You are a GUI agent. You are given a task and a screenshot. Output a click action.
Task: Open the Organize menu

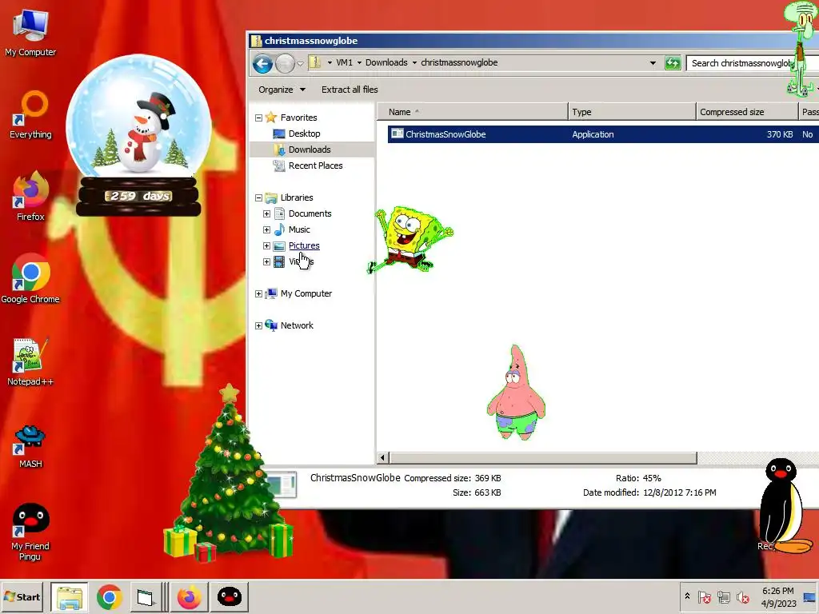(x=282, y=90)
